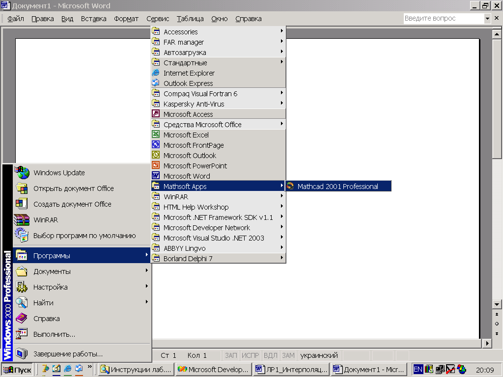Click украинский language in status bar
503x377 pixels.
coord(319,355)
